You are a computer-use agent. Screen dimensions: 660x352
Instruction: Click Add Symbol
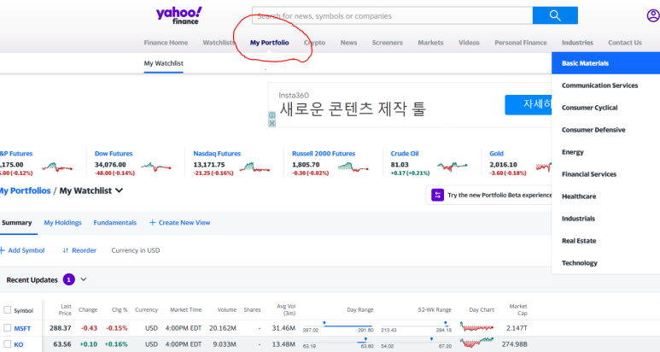coord(22,250)
